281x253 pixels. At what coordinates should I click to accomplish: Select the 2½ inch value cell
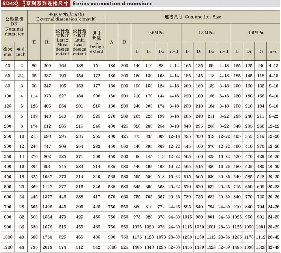click(20, 76)
